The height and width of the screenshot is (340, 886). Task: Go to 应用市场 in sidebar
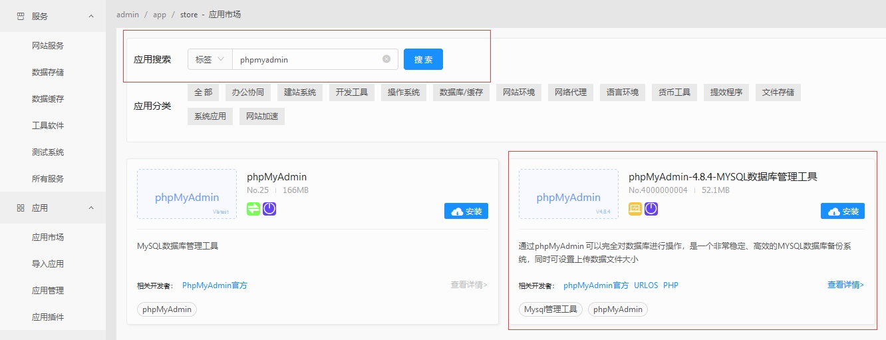pos(48,238)
